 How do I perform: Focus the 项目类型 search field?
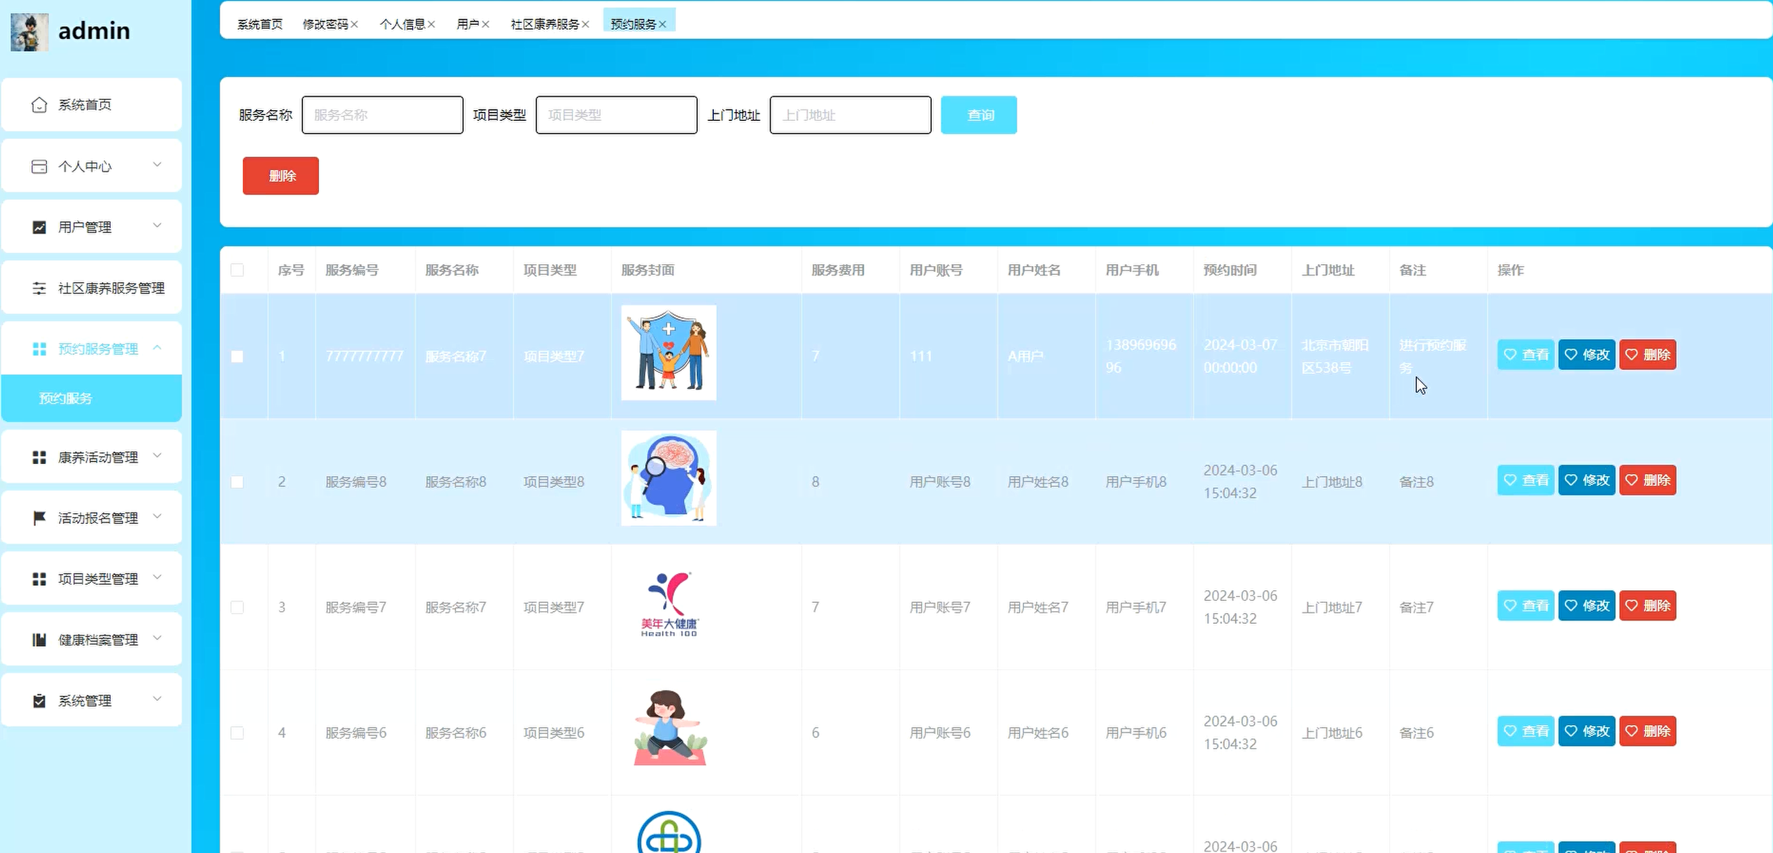[x=616, y=115]
